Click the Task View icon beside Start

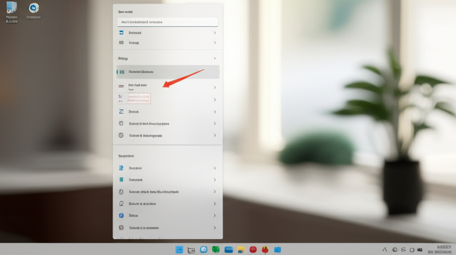(x=191, y=250)
